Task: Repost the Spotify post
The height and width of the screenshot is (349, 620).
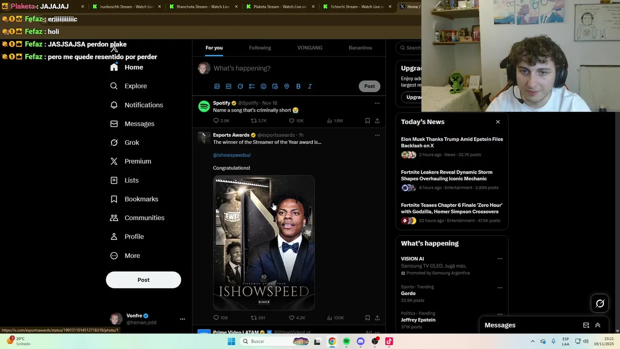Action: [x=259, y=121]
